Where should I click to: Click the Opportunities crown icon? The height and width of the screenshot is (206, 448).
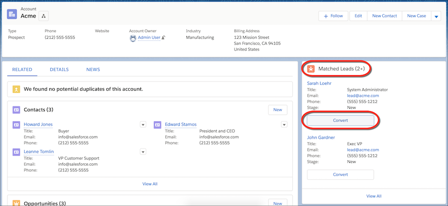16,204
